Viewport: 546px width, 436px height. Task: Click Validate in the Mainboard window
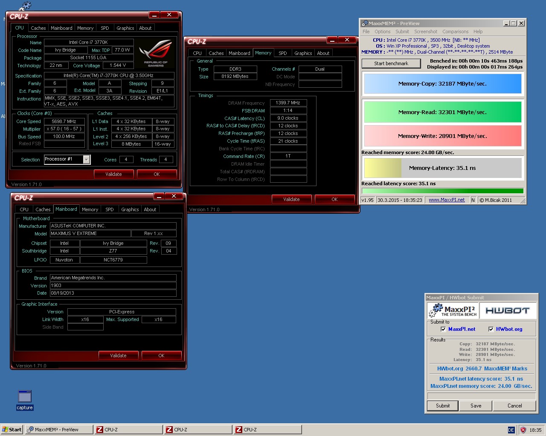pos(118,356)
